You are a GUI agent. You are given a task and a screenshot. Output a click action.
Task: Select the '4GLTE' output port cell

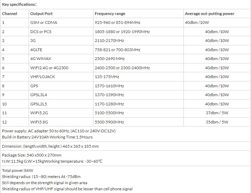tap(36, 50)
